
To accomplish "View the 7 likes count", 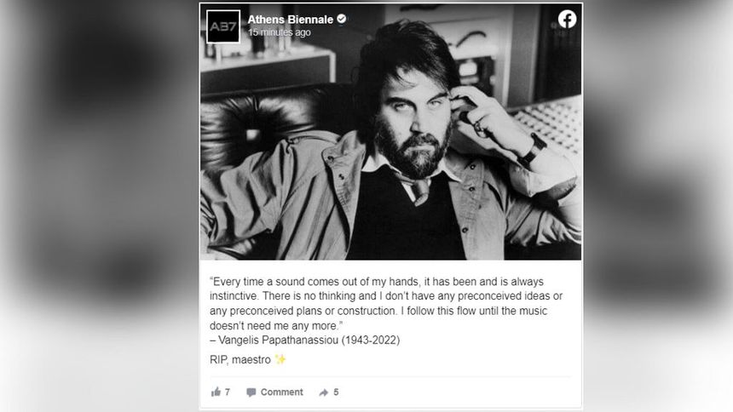I will coord(228,392).
